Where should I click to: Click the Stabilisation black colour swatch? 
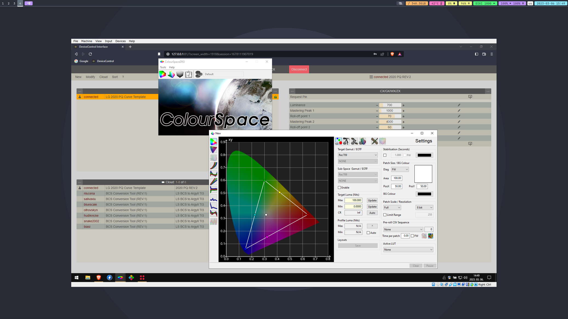tap(424, 155)
